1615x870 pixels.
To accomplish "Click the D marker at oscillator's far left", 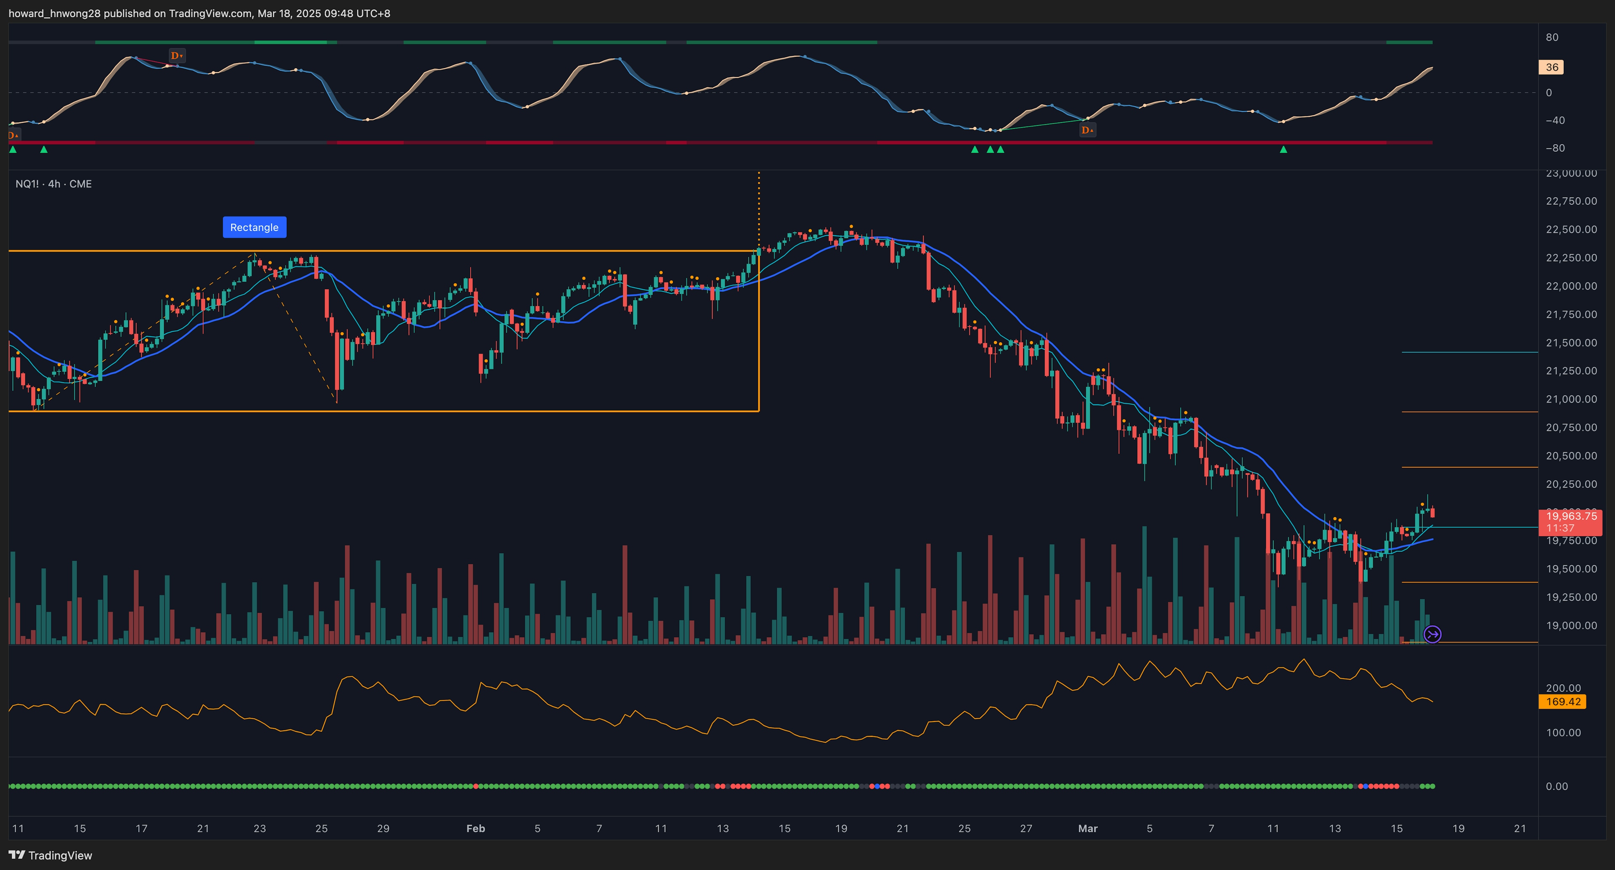I will click(x=13, y=135).
